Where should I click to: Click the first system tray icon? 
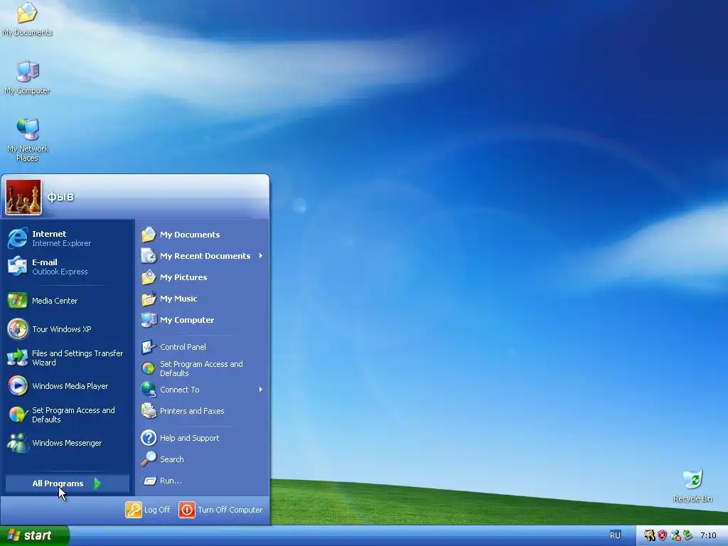click(650, 535)
